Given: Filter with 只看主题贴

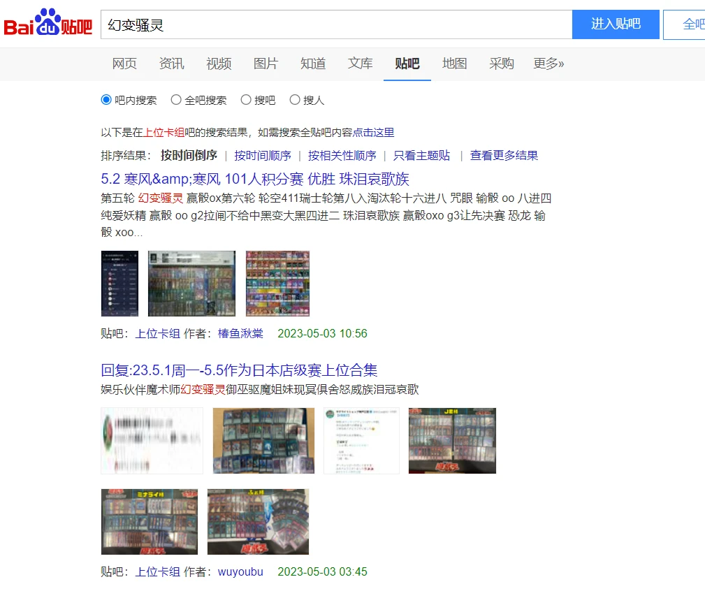Looking at the screenshot, I should [422, 156].
